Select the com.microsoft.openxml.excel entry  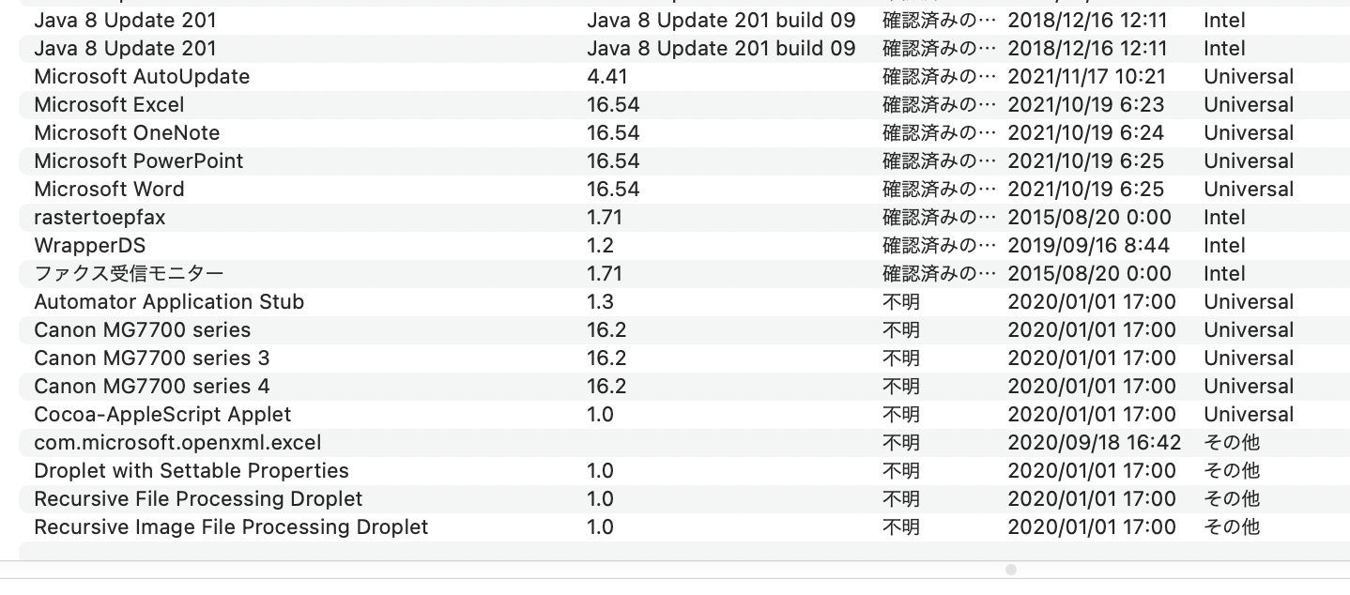(177, 443)
